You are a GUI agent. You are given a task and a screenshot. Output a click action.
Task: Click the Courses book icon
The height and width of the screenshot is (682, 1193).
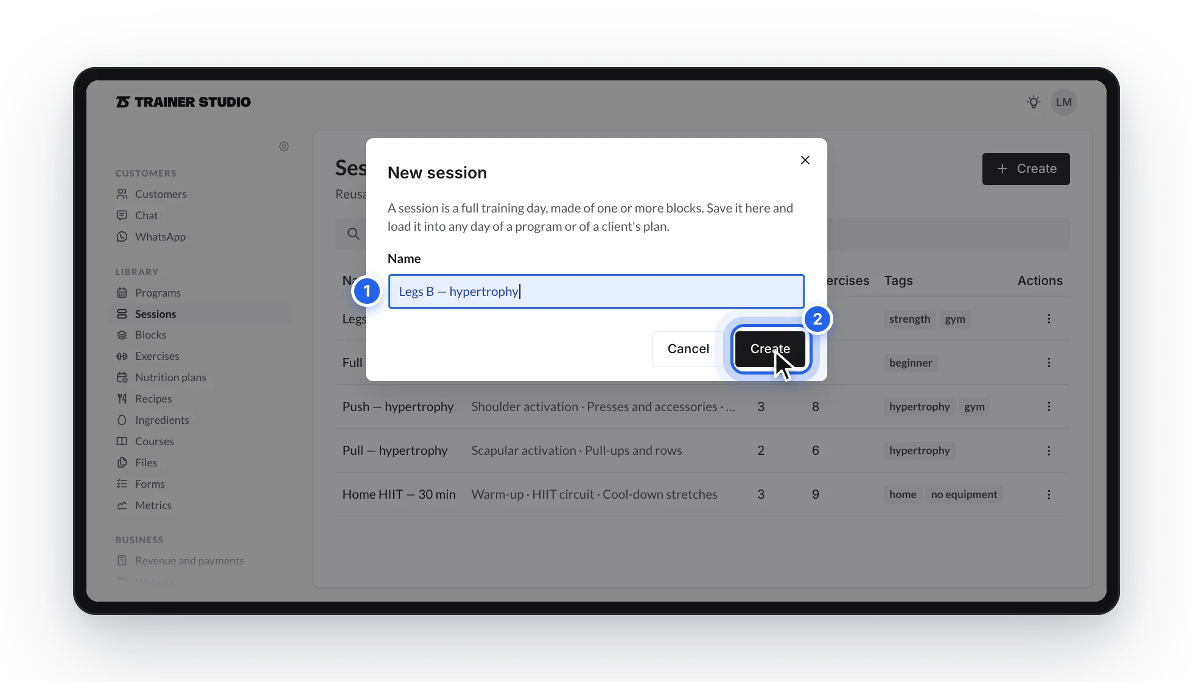tap(122, 441)
